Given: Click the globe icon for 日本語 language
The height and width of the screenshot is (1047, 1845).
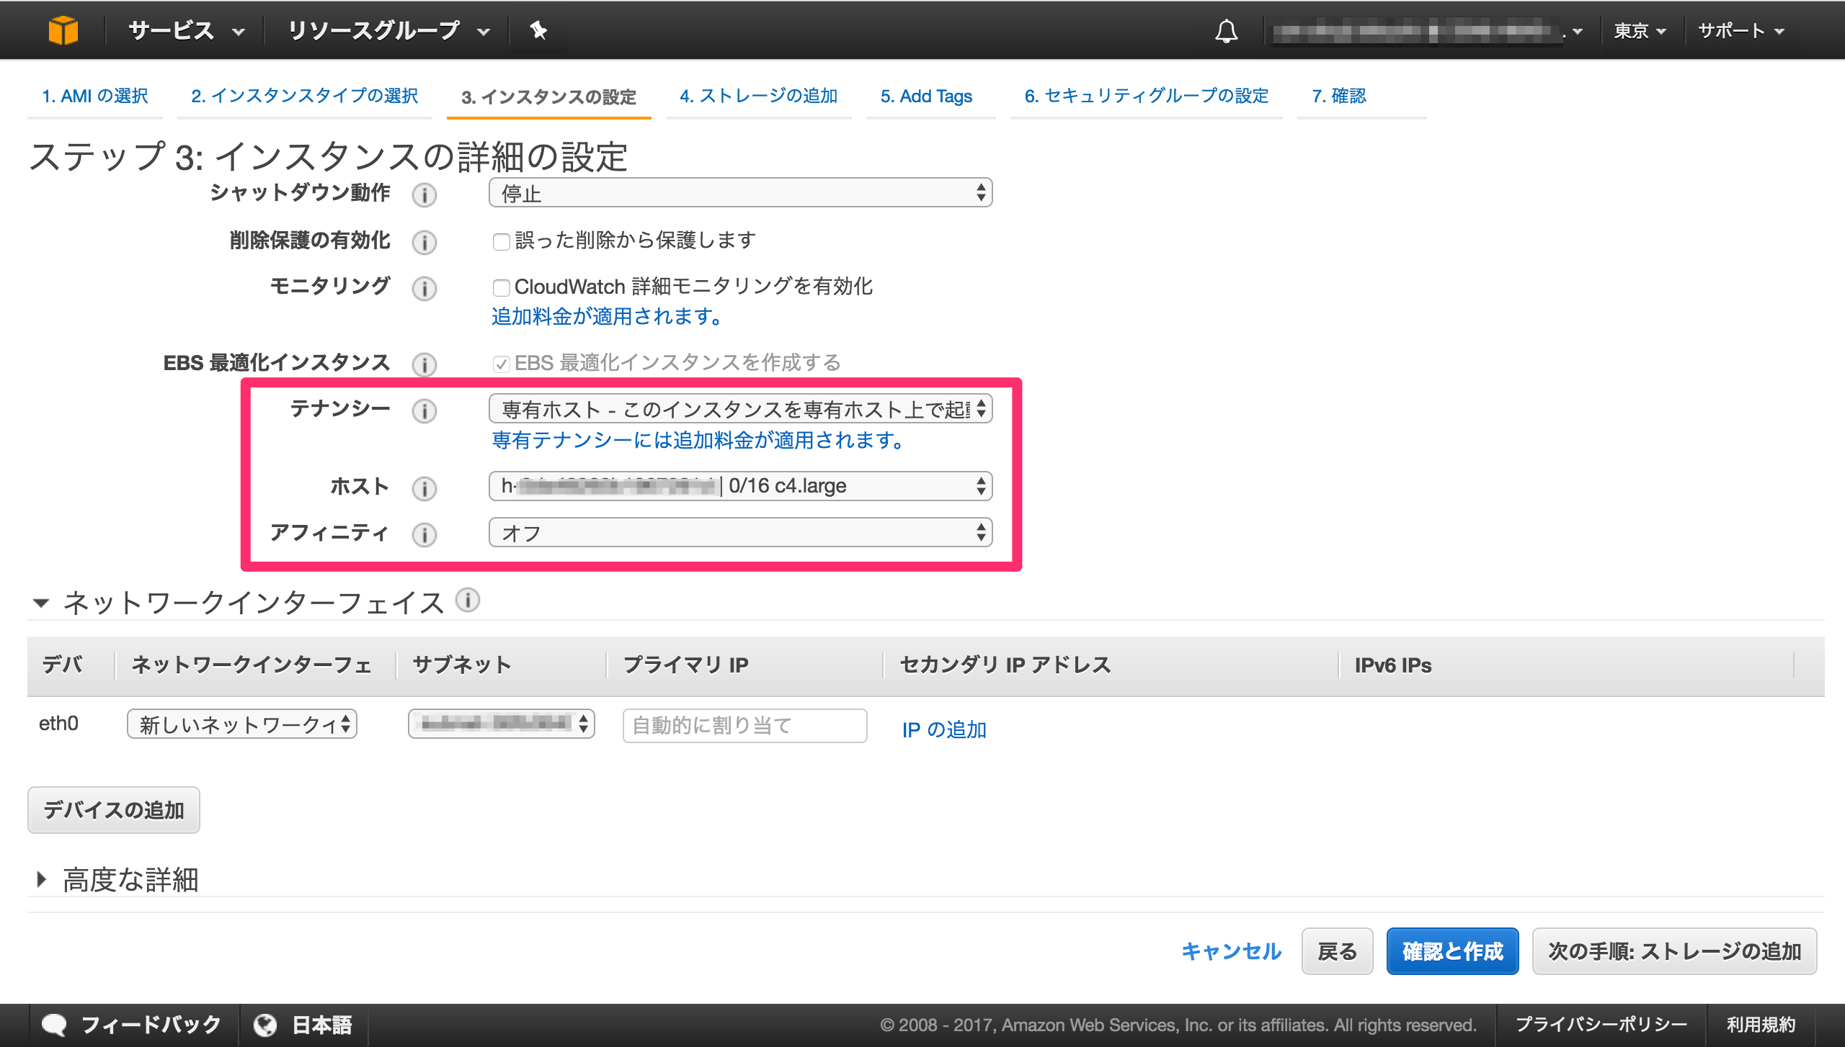Looking at the screenshot, I should pos(265,1025).
